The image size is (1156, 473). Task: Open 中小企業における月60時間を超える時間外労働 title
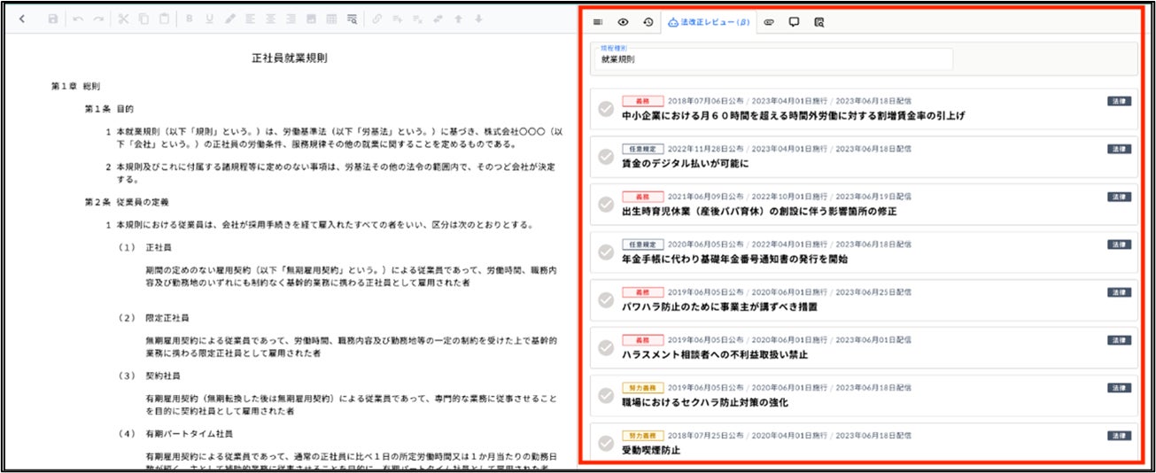(x=794, y=116)
